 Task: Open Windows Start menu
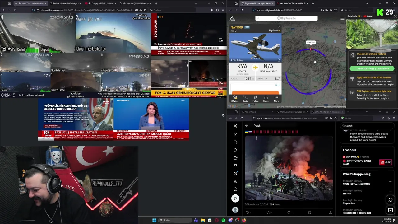tap(154, 220)
